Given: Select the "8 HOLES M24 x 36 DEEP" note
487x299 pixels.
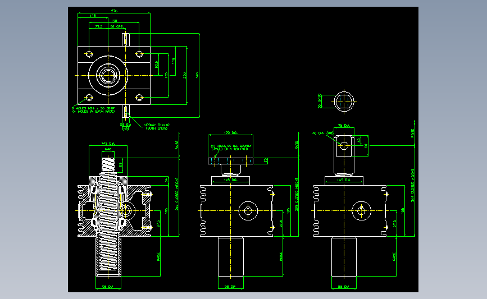Looking at the screenshot, I should [93, 109].
